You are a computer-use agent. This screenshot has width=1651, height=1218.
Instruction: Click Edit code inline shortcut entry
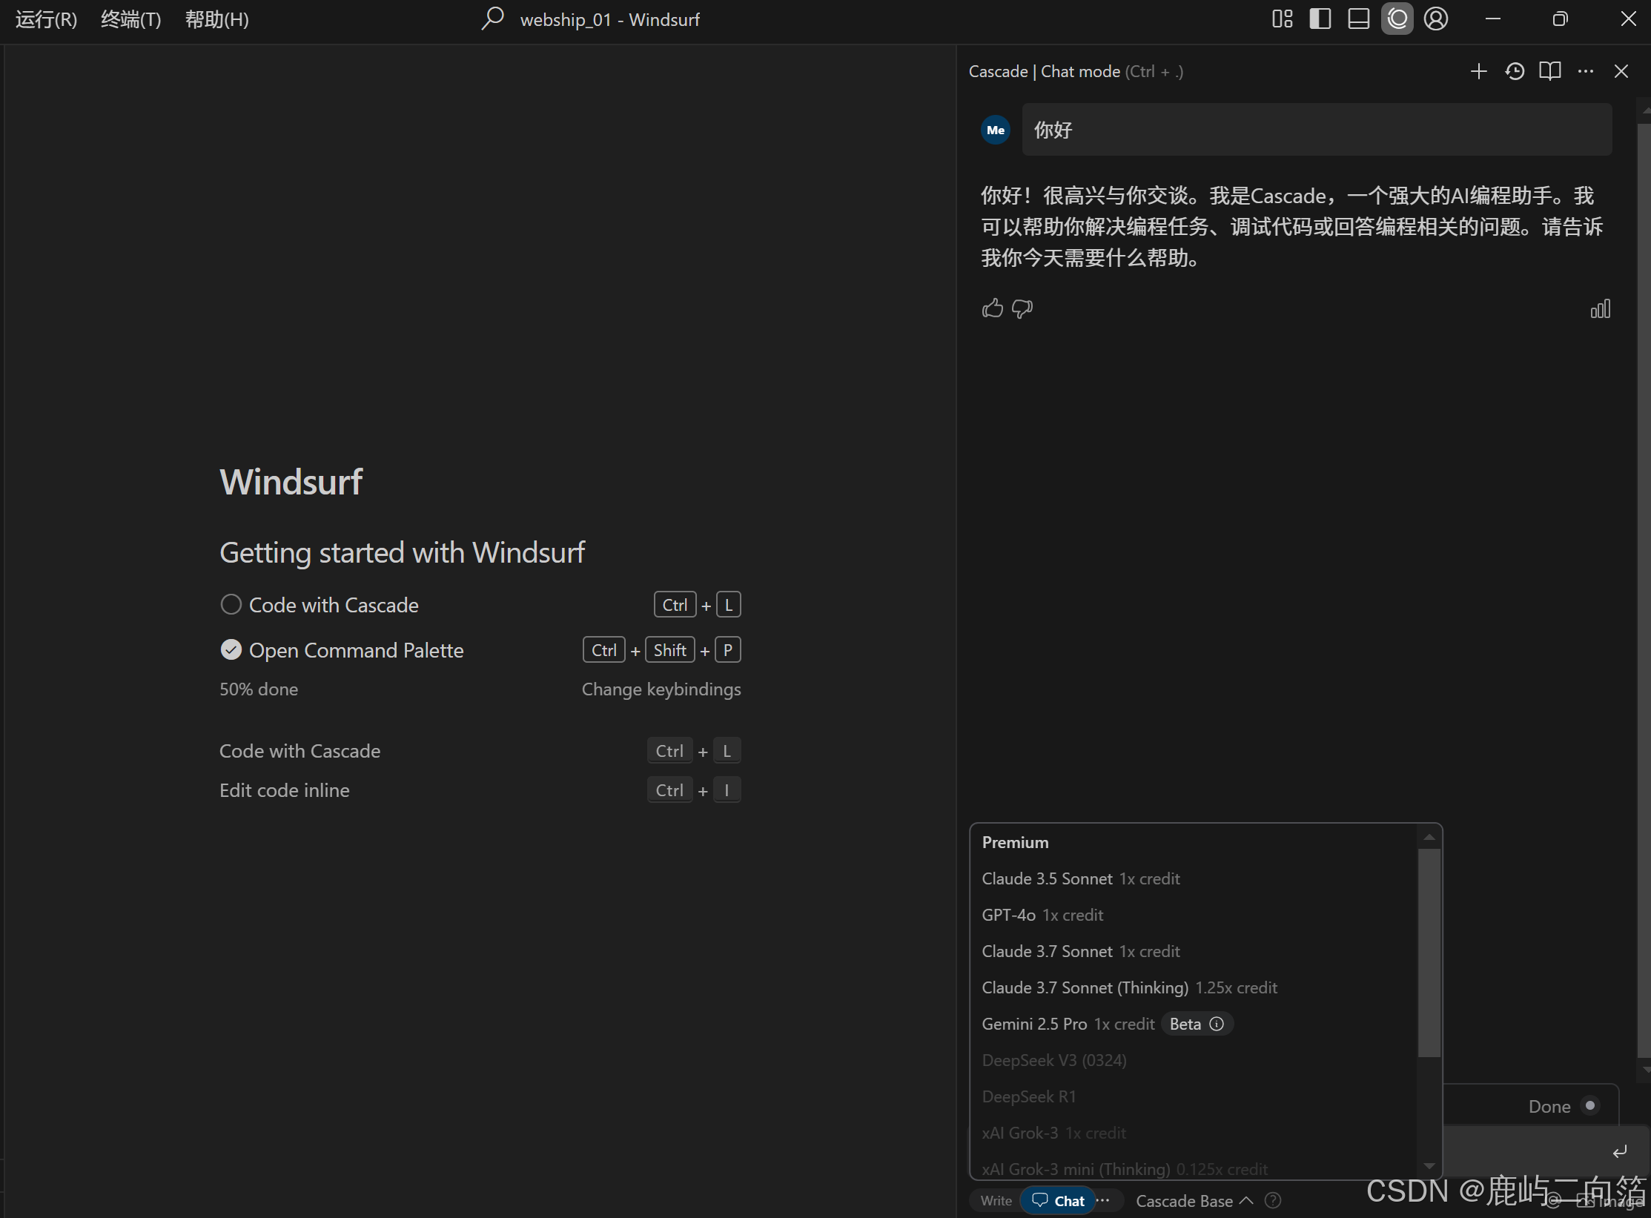285,790
